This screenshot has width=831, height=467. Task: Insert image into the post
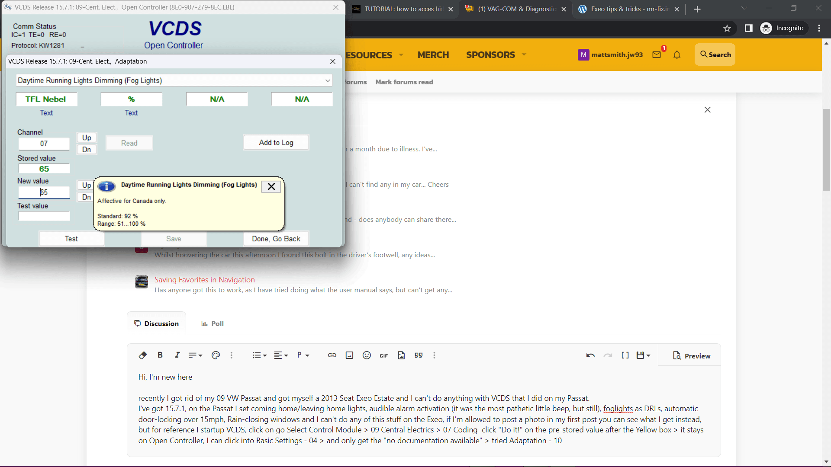(x=349, y=355)
